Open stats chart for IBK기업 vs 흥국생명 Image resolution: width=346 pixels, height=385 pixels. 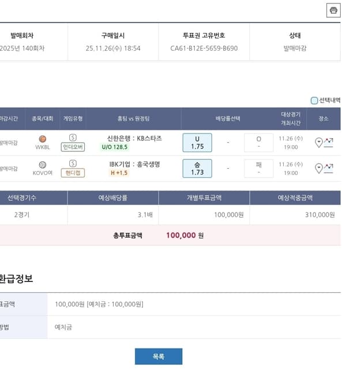click(x=329, y=169)
